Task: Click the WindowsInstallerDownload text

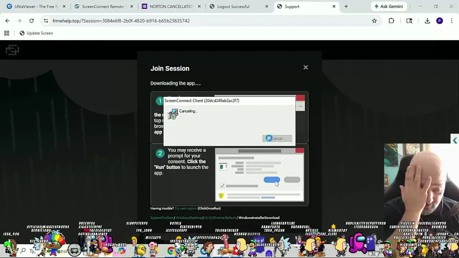Action: [259, 218]
